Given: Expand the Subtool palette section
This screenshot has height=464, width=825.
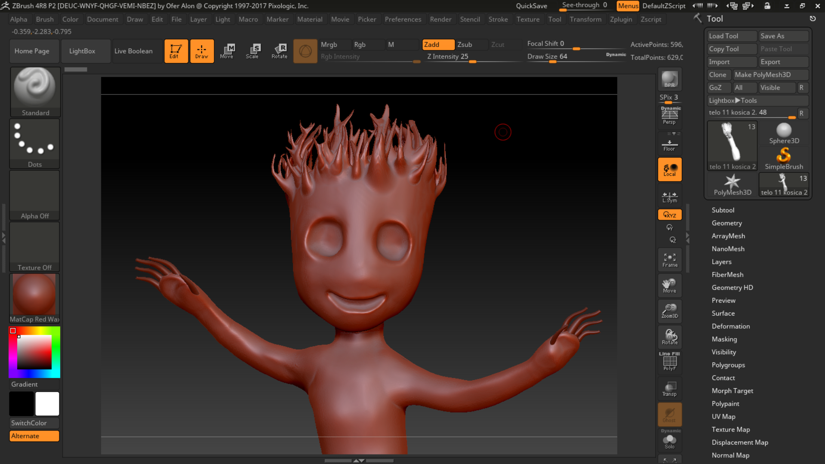Looking at the screenshot, I should tap(723, 210).
